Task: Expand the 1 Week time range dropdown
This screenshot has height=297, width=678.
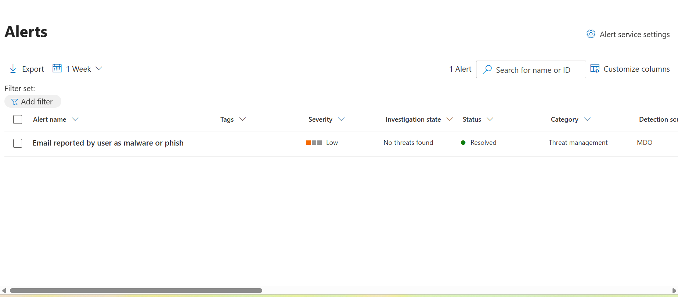Action: 99,69
